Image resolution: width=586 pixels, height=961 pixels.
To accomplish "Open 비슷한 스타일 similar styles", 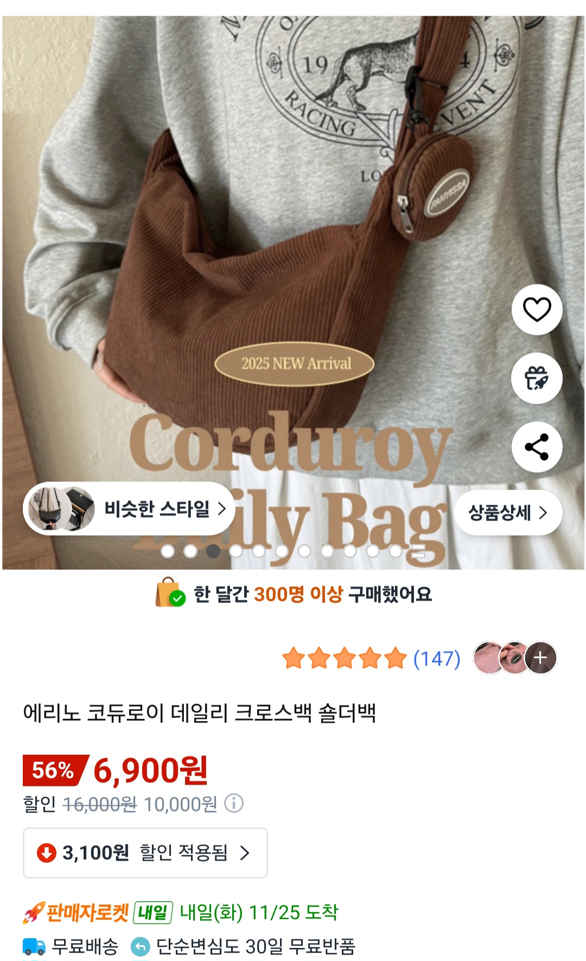I will point(129,508).
